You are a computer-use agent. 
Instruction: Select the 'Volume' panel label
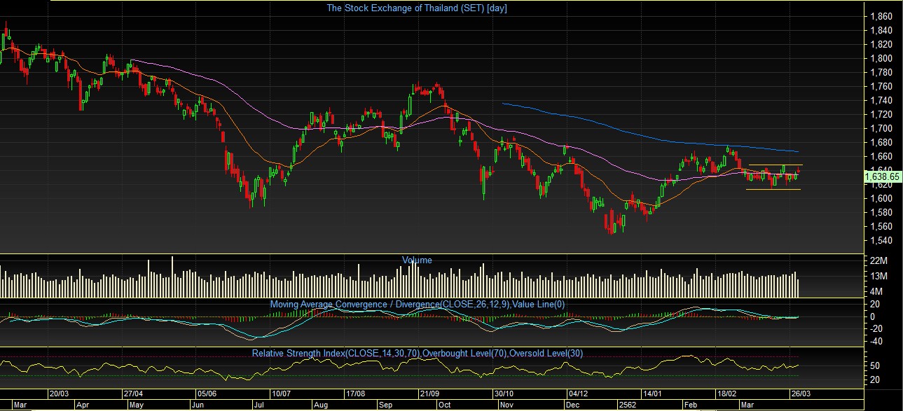click(417, 260)
